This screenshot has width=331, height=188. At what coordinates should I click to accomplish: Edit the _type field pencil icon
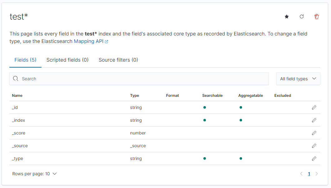[314, 158]
